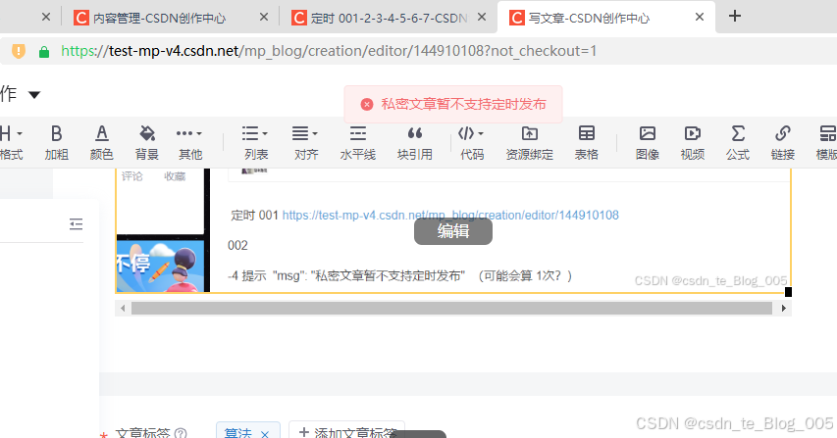Open a new browser tab
The width and height of the screenshot is (837, 438).
735,16
